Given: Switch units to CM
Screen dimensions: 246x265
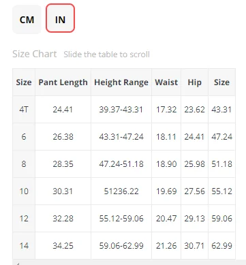Looking at the screenshot, I should coord(27,20).
